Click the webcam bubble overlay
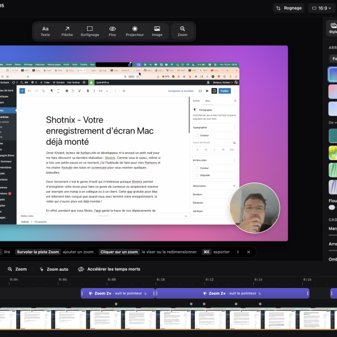This screenshot has height=337, width=337. pyautogui.click(x=254, y=208)
